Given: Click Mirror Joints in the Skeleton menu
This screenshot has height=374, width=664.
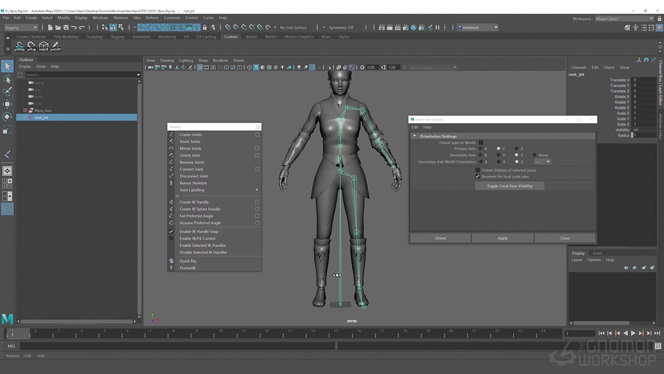Looking at the screenshot, I should [x=190, y=149].
